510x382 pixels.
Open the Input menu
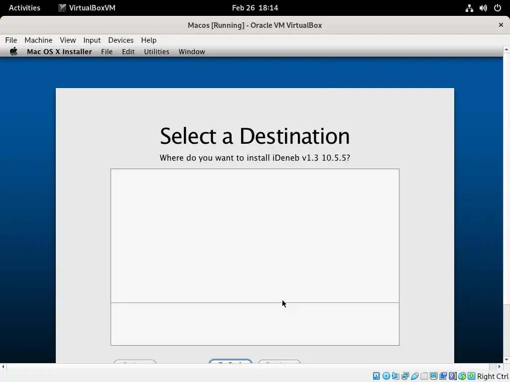[92, 40]
